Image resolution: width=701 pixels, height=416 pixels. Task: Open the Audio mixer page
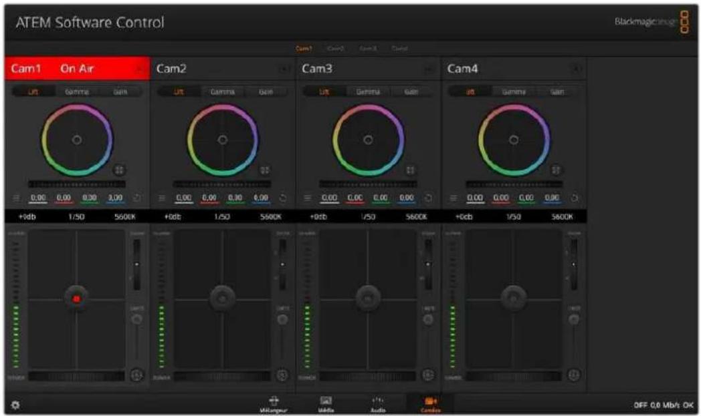click(378, 405)
